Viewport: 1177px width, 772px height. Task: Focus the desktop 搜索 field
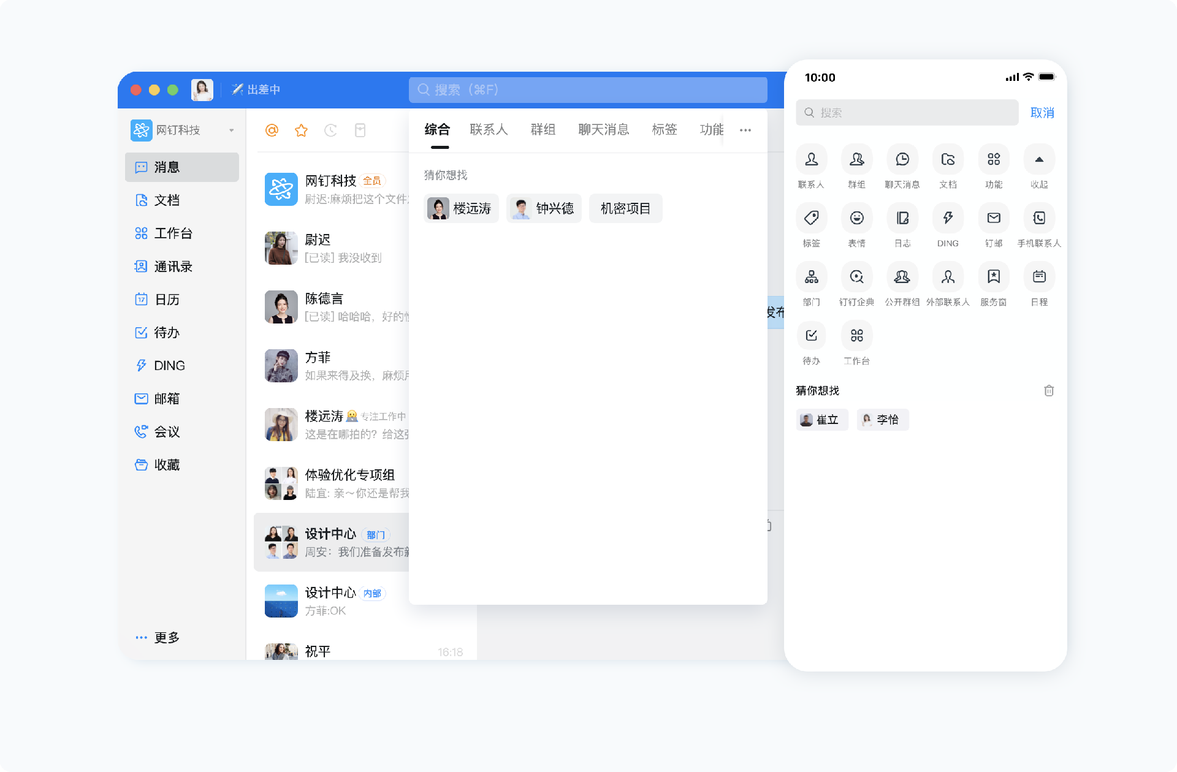coord(588,89)
